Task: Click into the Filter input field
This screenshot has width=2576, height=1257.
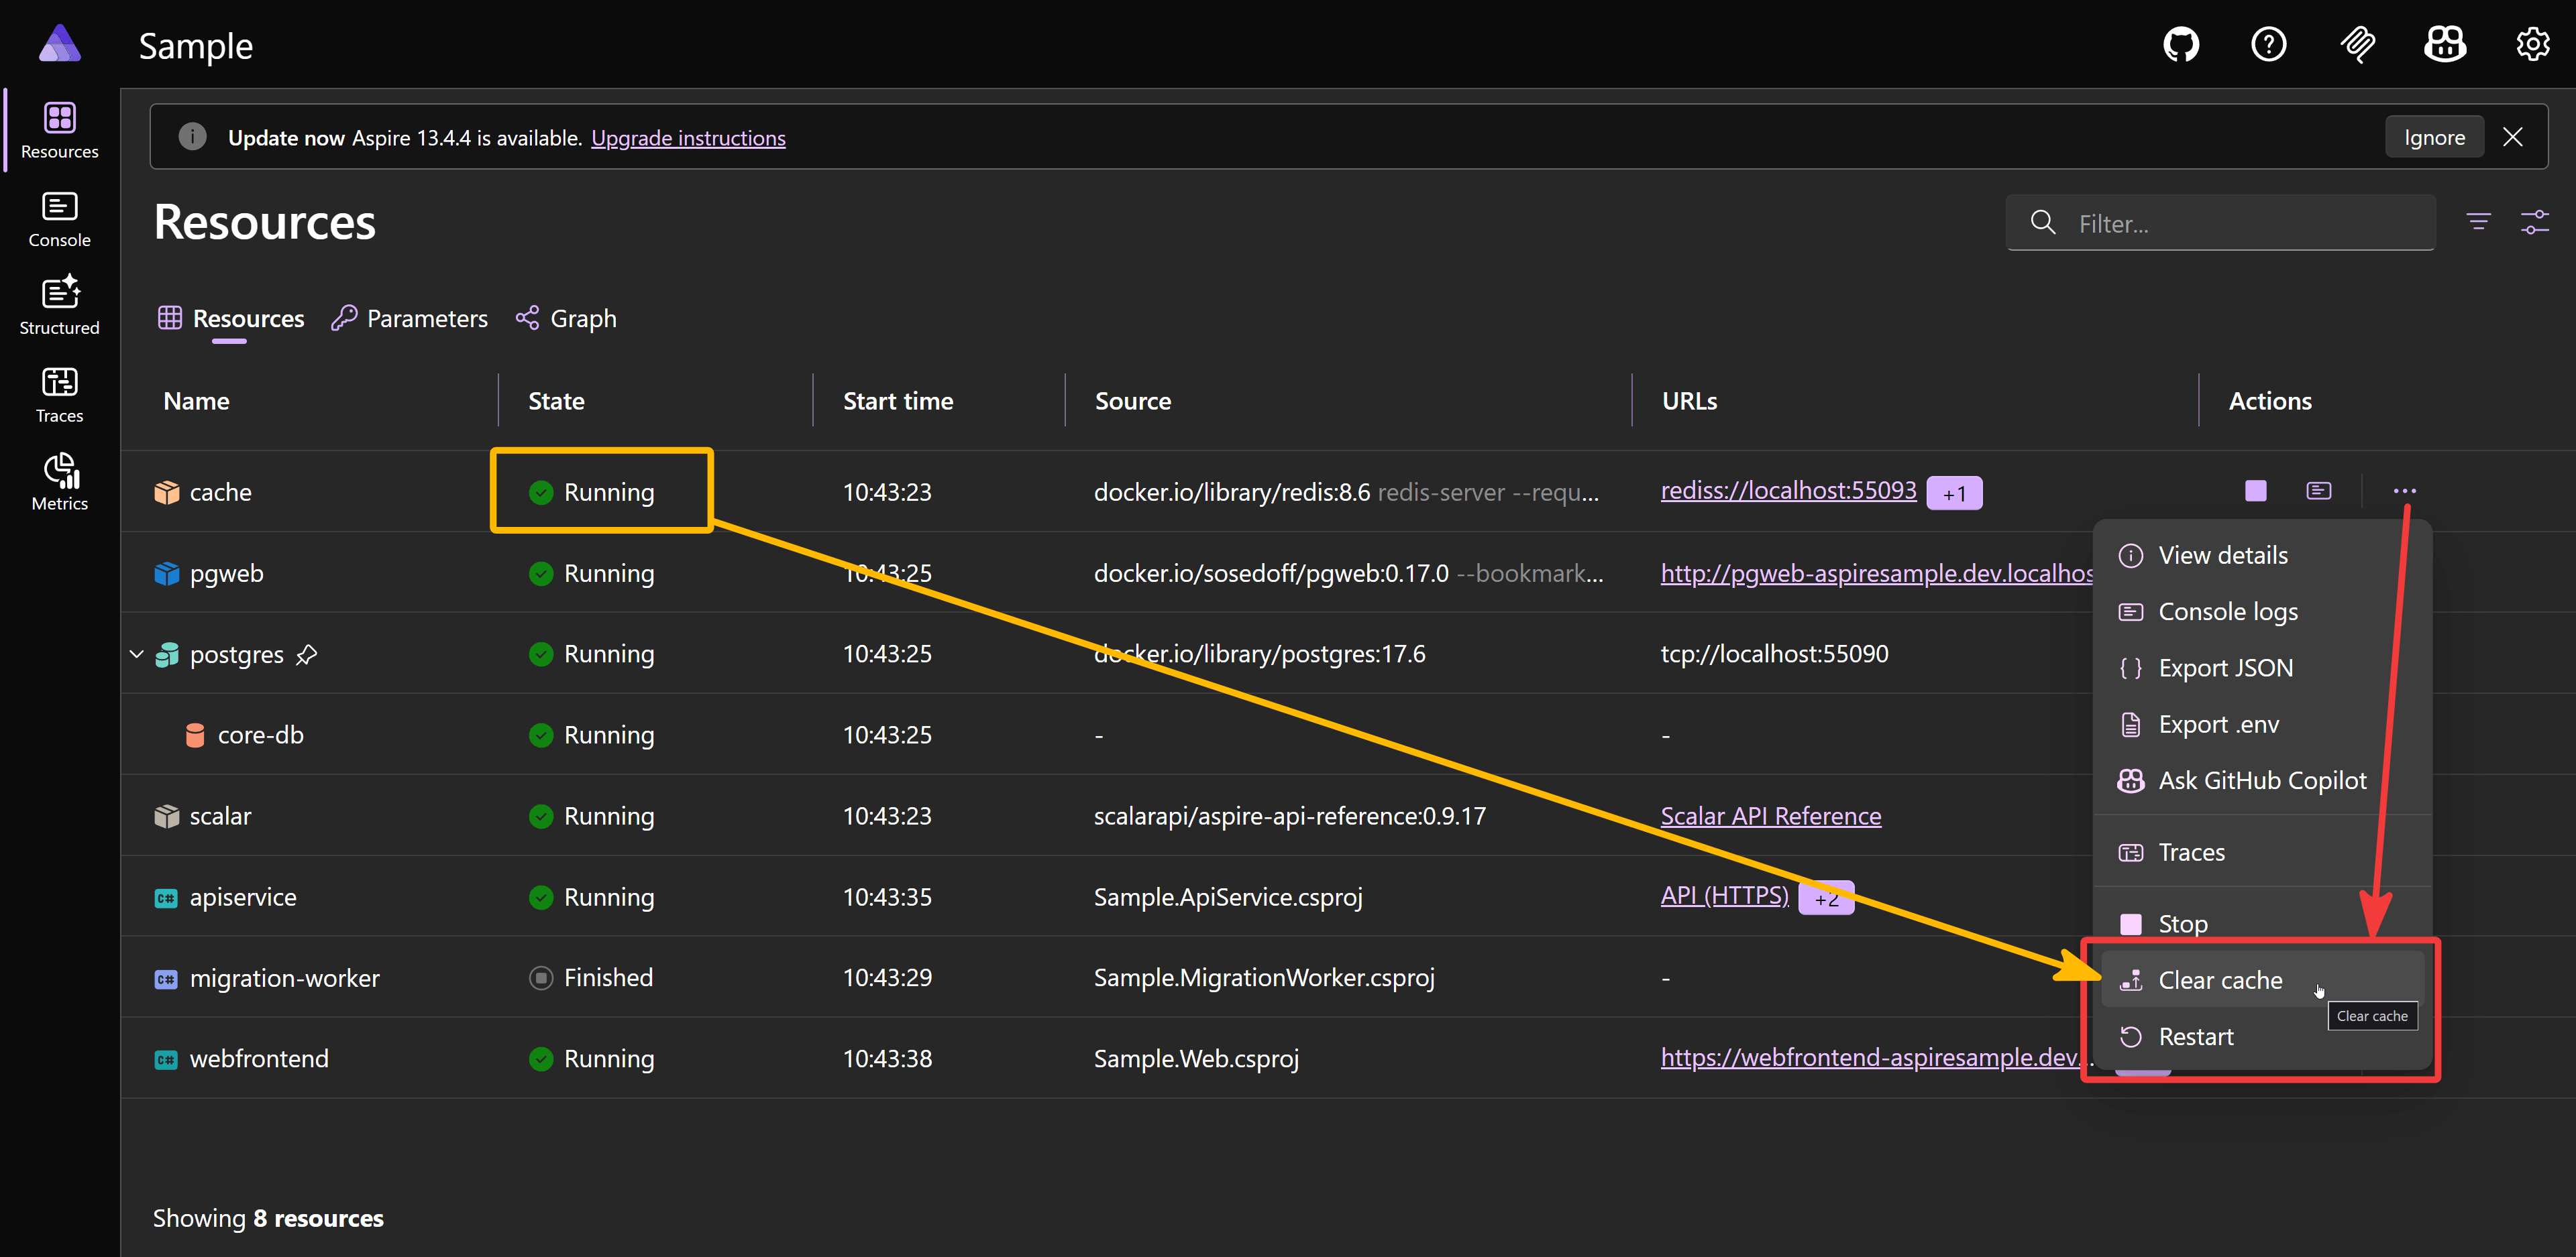Action: [x=2220, y=223]
